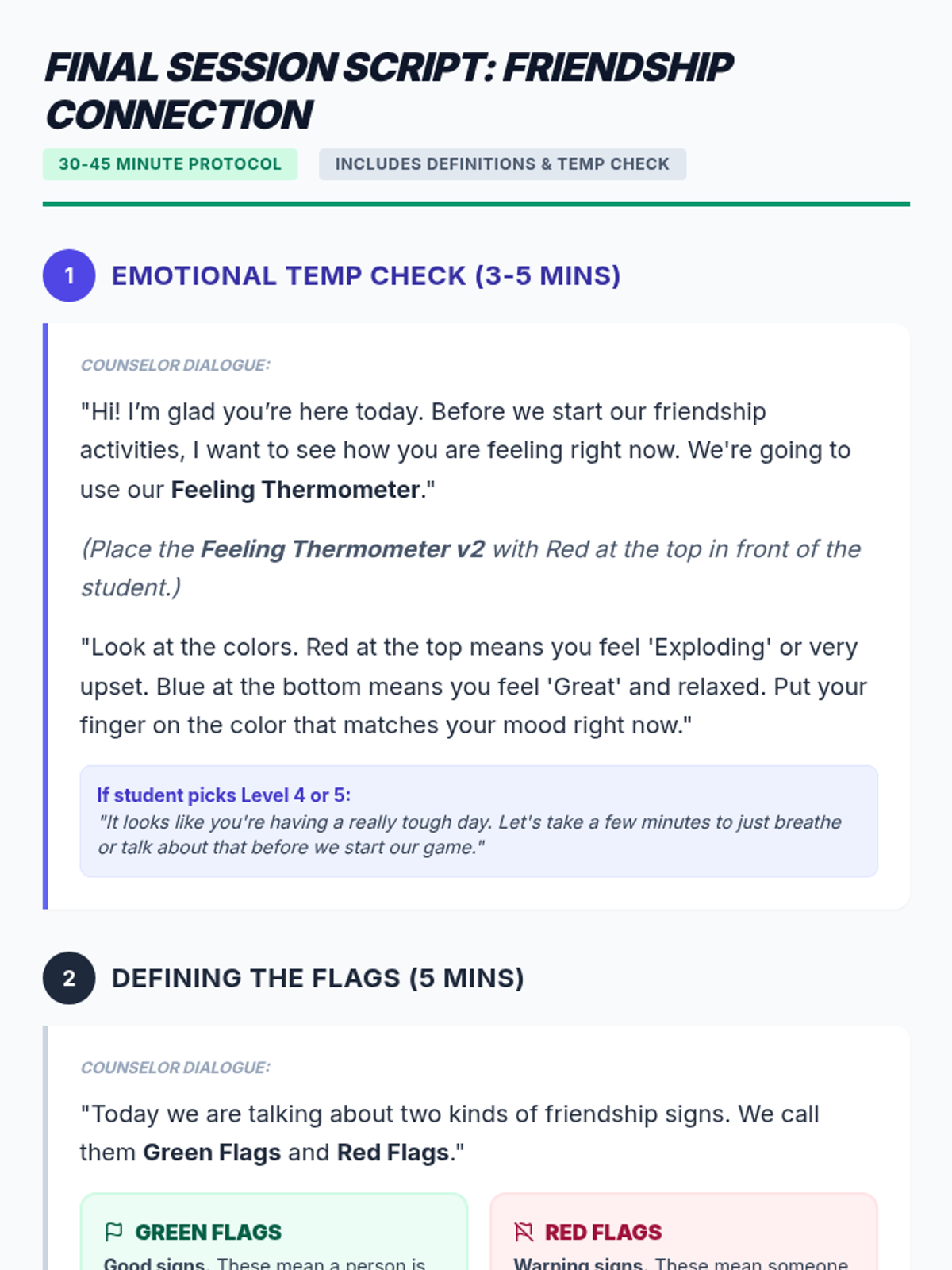Click the Defining the Flags heading

[317, 978]
